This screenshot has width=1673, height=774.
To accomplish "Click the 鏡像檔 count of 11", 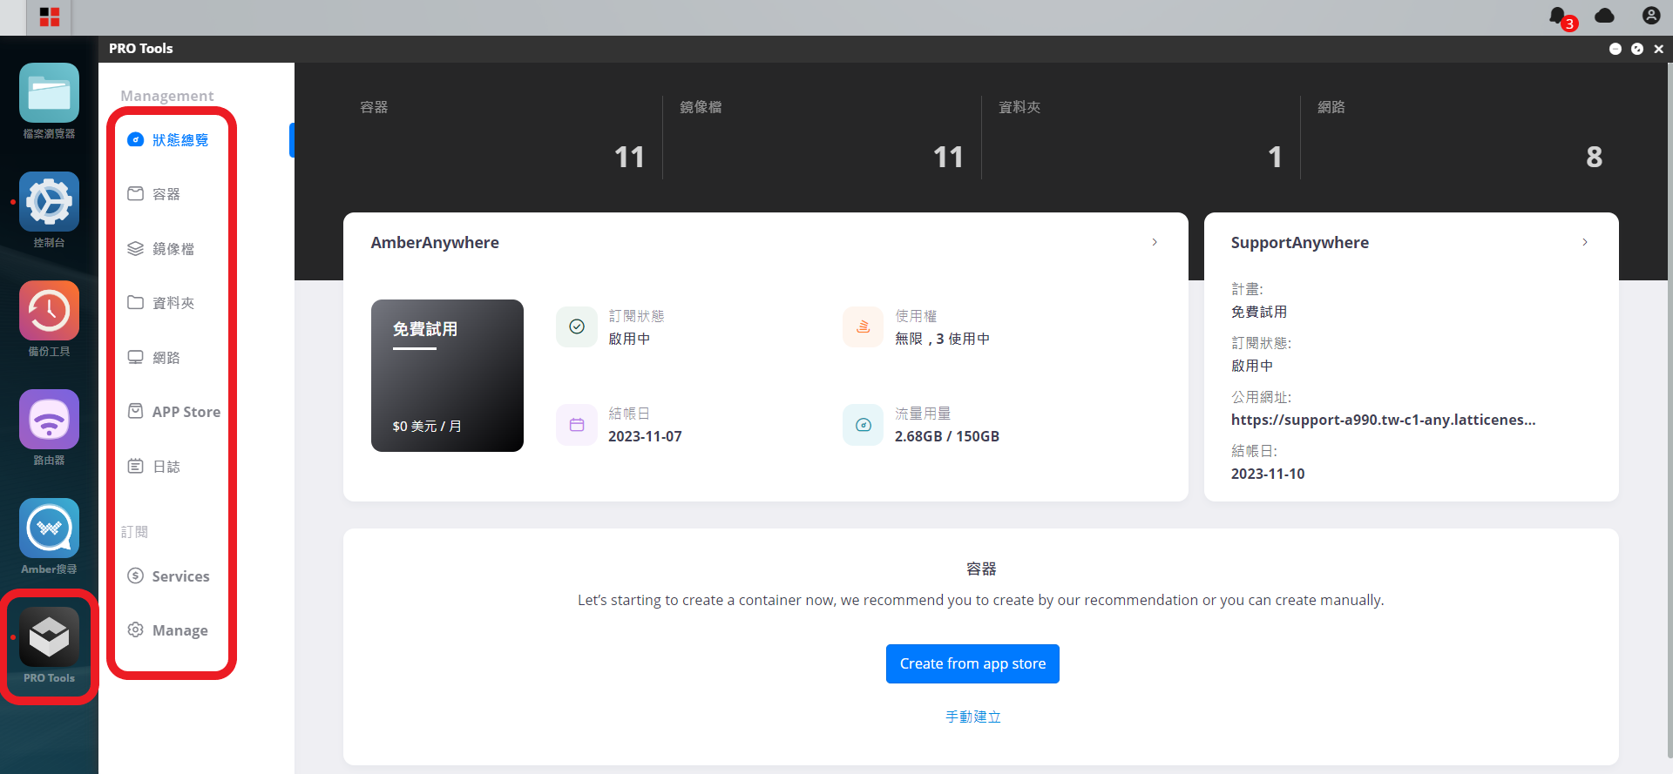I will coord(948,157).
